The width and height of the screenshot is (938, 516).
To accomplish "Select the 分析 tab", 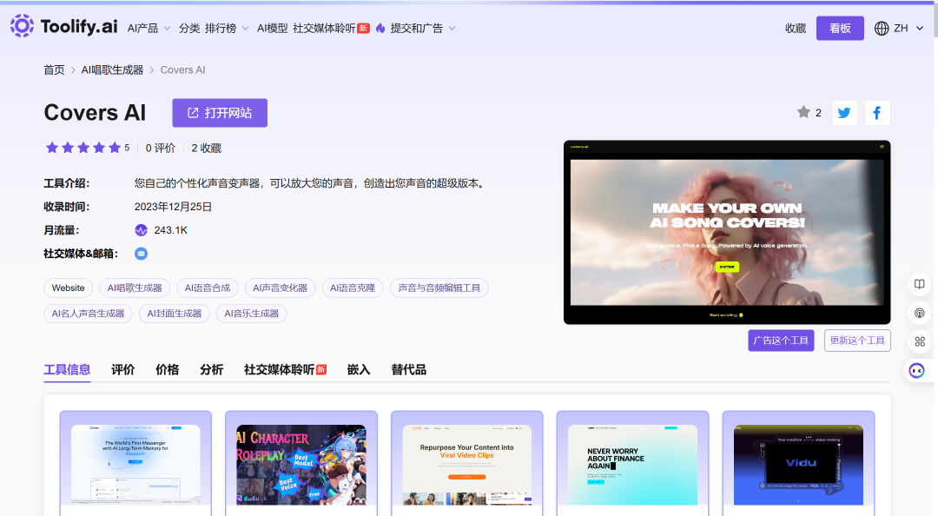I will point(212,369).
